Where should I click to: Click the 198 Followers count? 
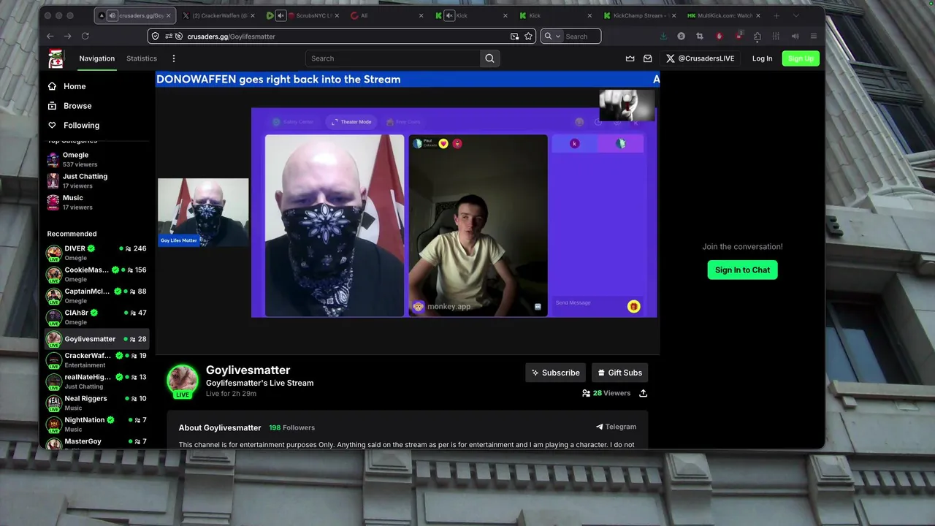click(291, 427)
